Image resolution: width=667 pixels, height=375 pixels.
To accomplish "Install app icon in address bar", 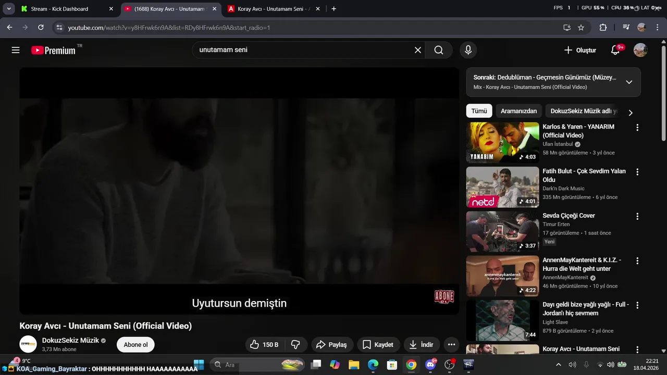I will click(567, 28).
